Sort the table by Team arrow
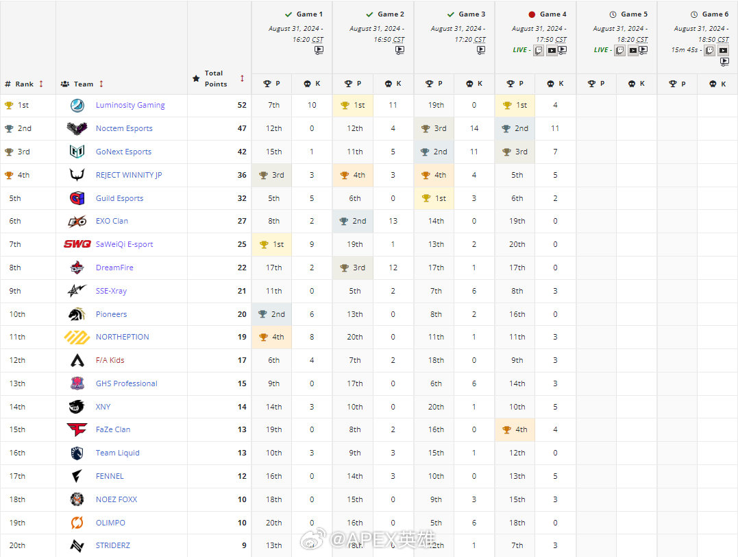 pyautogui.click(x=101, y=84)
